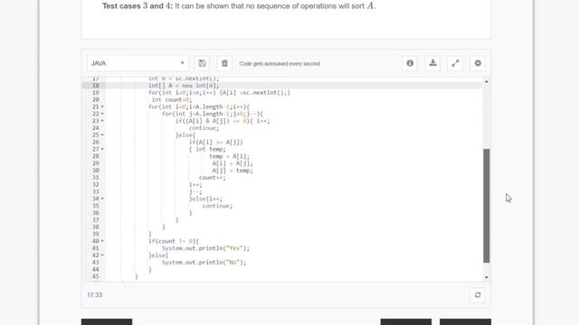Click the save code floppy icon
The width and height of the screenshot is (579, 325).
tap(202, 63)
